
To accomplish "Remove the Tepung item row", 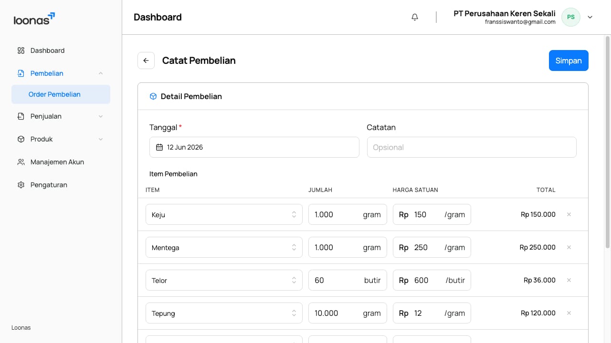I will point(569,313).
